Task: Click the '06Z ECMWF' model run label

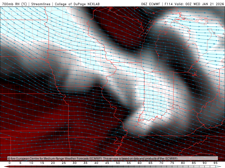Action: point(150,4)
